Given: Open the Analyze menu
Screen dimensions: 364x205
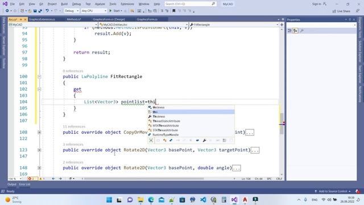Looking at the screenshot, I should [x=100, y=4].
